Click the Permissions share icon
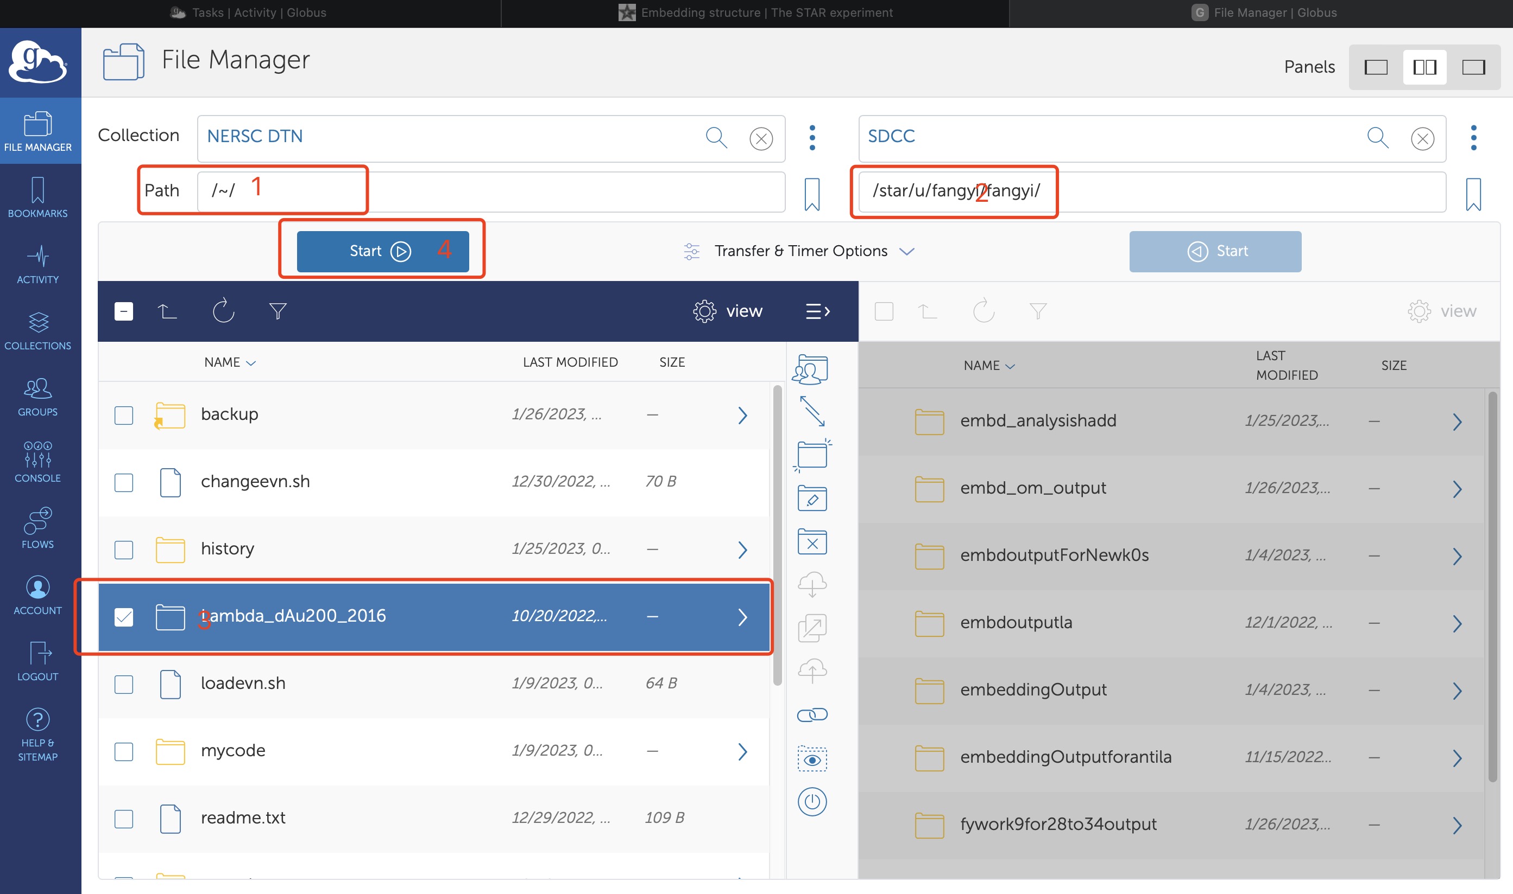This screenshot has width=1513, height=894. pos(811,369)
